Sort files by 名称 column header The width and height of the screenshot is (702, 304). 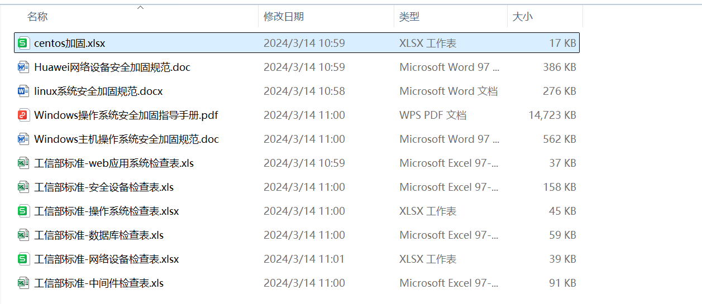(x=37, y=17)
